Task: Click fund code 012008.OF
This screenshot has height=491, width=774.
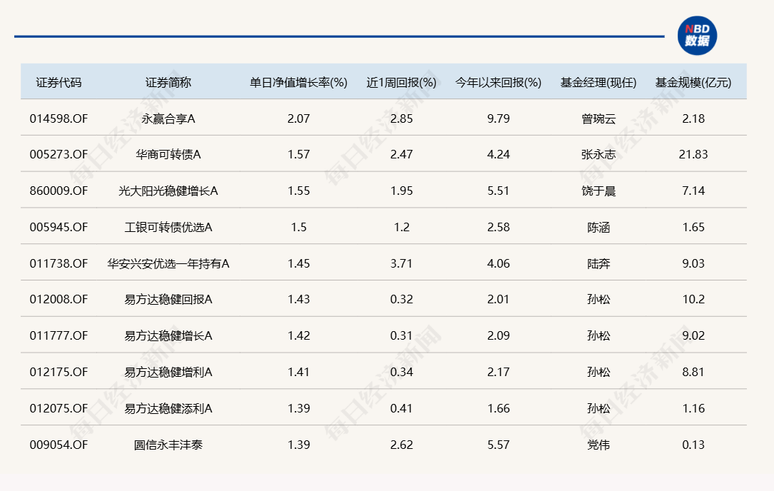Action: (x=58, y=299)
